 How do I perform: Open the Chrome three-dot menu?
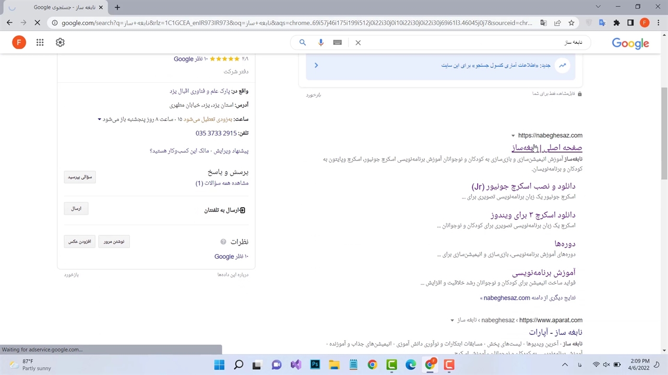point(659,23)
